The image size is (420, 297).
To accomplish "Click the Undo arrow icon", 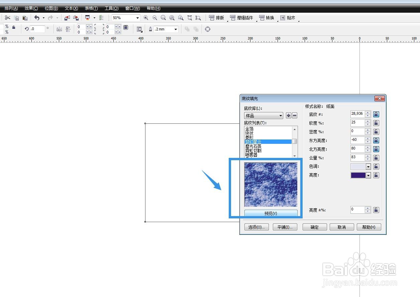I will 37,18.
